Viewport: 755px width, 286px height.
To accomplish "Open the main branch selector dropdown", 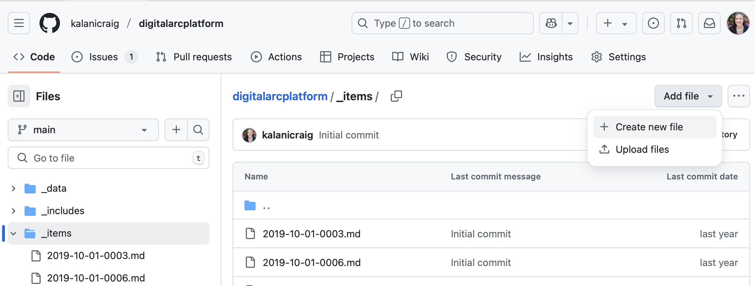I will click(83, 130).
